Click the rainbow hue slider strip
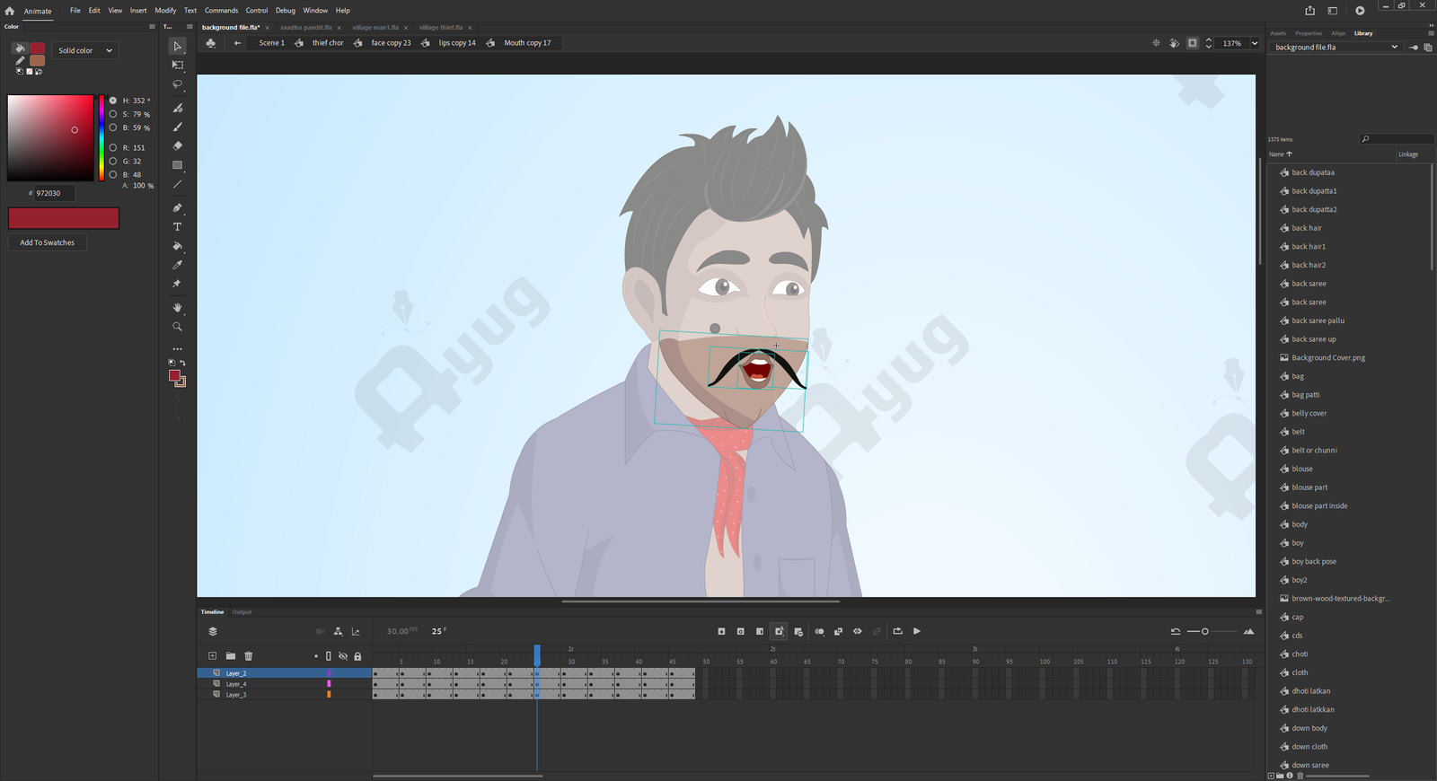This screenshot has width=1437, height=781. pyautogui.click(x=101, y=137)
